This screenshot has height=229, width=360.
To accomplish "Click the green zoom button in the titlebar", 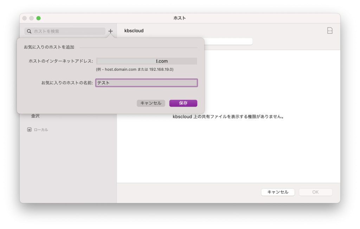I will click(39, 18).
